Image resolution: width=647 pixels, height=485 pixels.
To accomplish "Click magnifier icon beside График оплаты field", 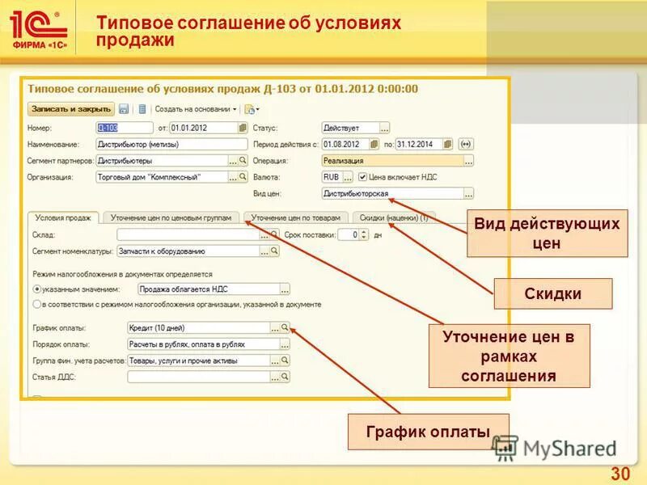I will tap(285, 329).
